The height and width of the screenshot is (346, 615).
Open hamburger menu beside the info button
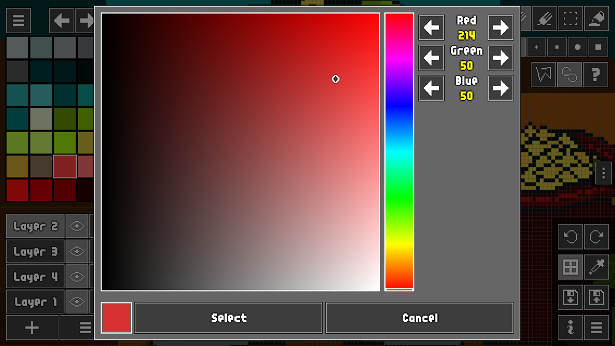(596, 327)
